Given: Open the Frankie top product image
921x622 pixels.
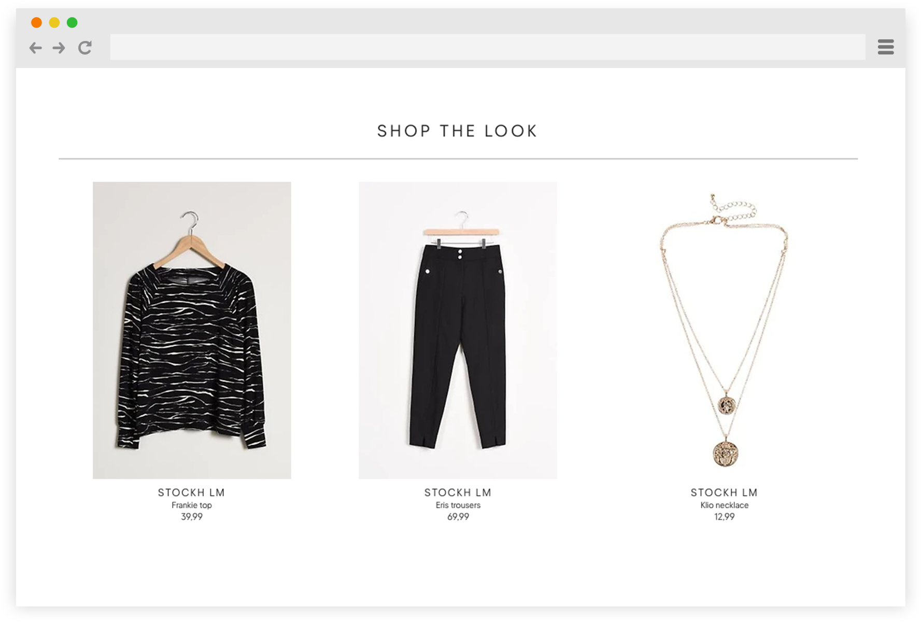Looking at the screenshot, I should [x=192, y=330].
